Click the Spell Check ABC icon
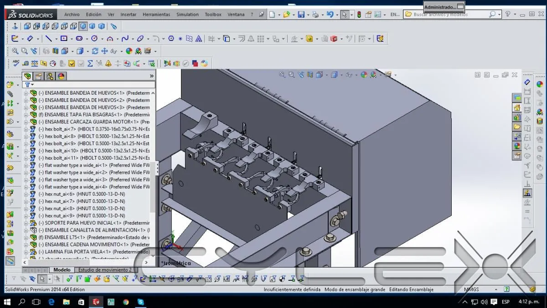The height and width of the screenshot is (308, 547). click(x=16, y=63)
